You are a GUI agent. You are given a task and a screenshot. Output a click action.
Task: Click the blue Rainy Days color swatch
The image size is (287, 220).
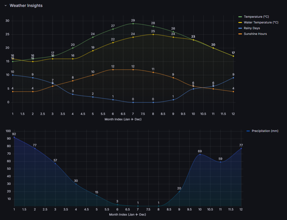[x=240, y=28]
